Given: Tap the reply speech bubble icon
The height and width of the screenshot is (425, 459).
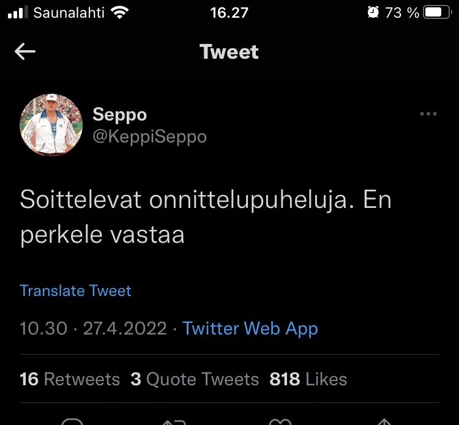Looking at the screenshot, I should coord(73,421).
